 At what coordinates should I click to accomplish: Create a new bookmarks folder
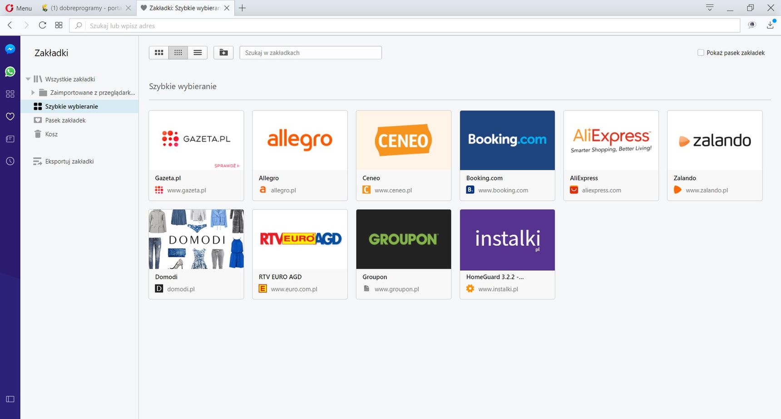pos(223,53)
